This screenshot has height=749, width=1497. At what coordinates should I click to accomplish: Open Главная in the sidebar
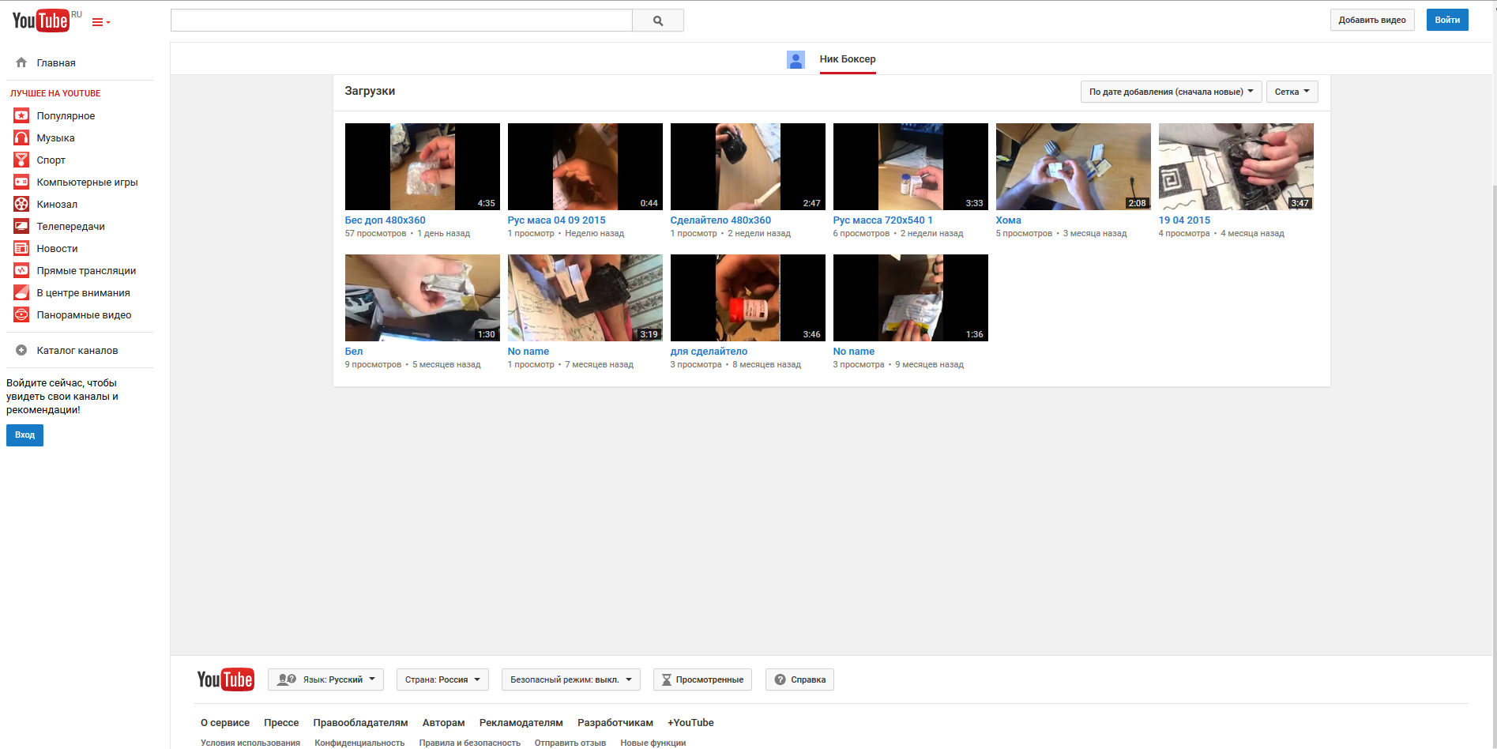click(55, 62)
